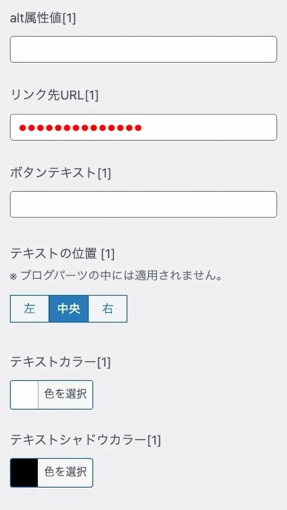Click the ブログパーツ note text
The width and height of the screenshot is (287, 510).
[116, 276]
